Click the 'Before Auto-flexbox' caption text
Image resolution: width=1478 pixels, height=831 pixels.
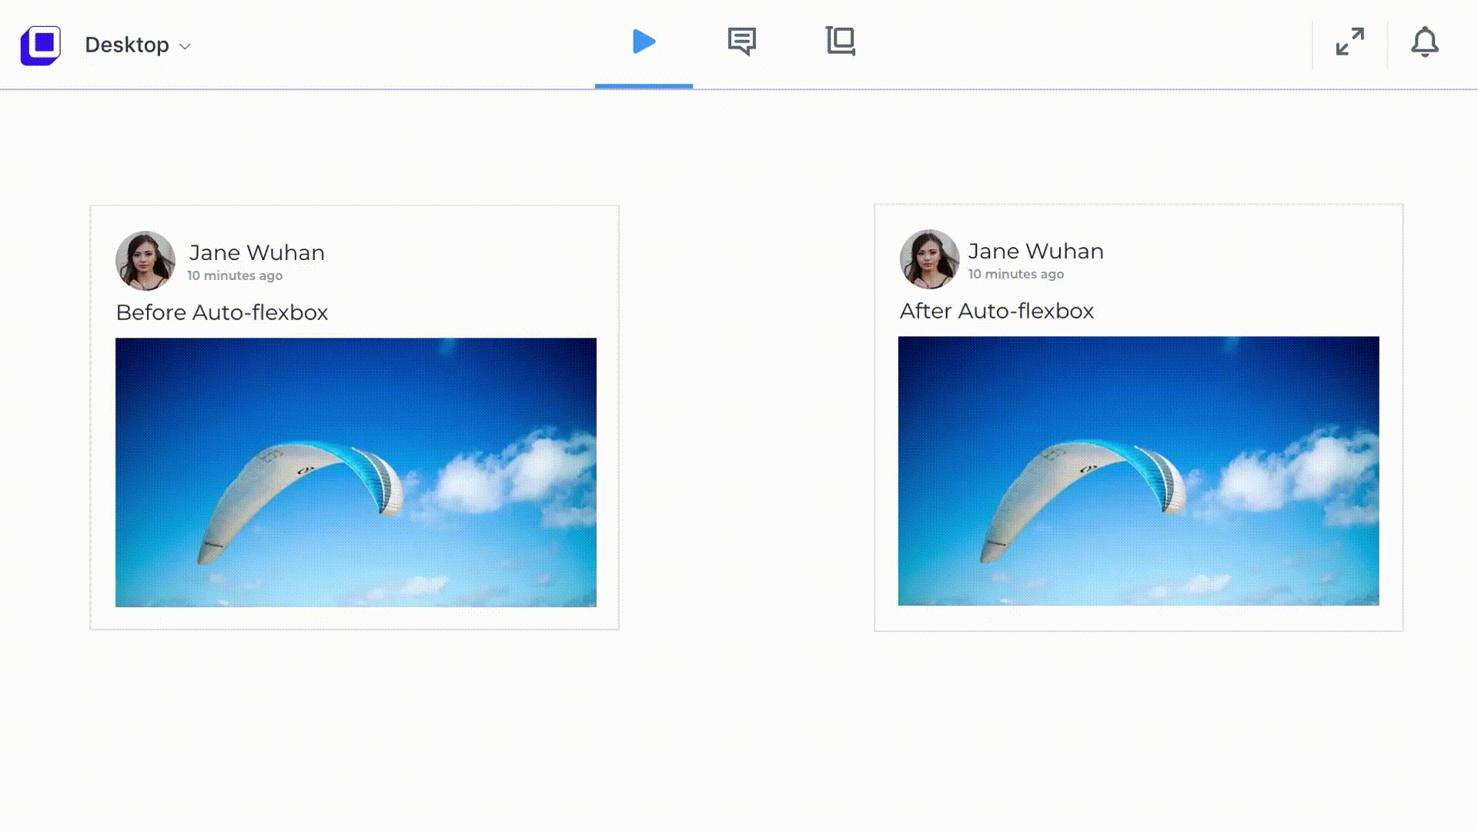pos(222,312)
